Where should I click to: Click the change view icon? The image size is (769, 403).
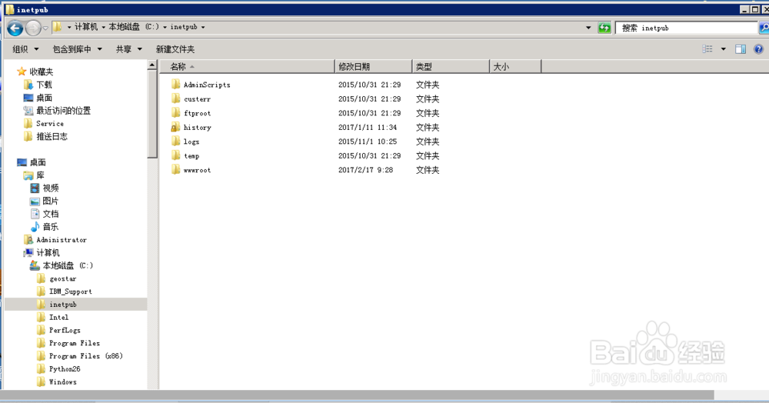[x=707, y=49]
